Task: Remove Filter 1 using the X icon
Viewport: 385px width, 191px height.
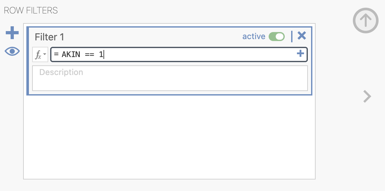Action: (x=302, y=36)
